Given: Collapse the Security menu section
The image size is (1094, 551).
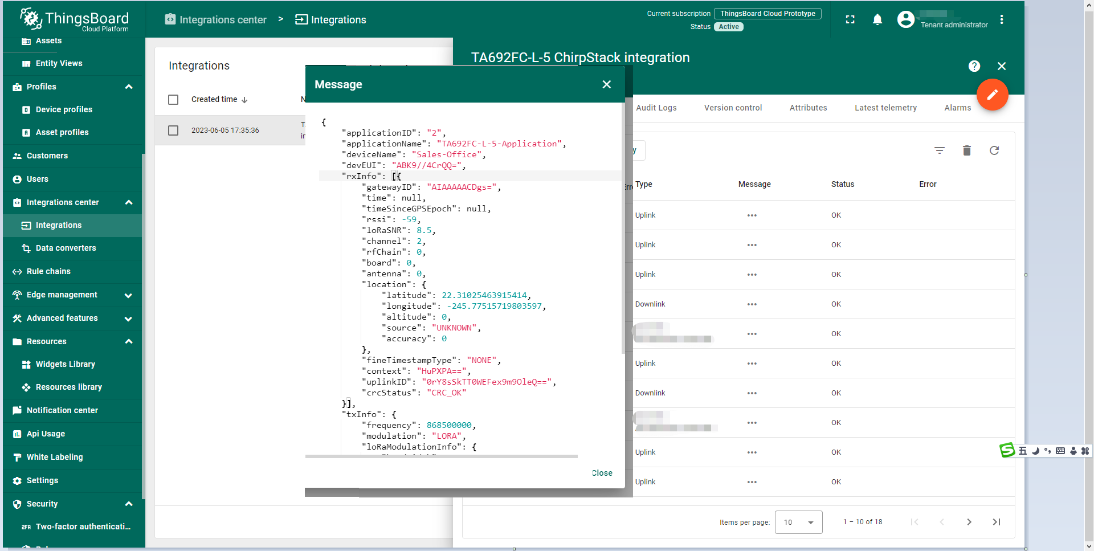Looking at the screenshot, I should pos(129,504).
